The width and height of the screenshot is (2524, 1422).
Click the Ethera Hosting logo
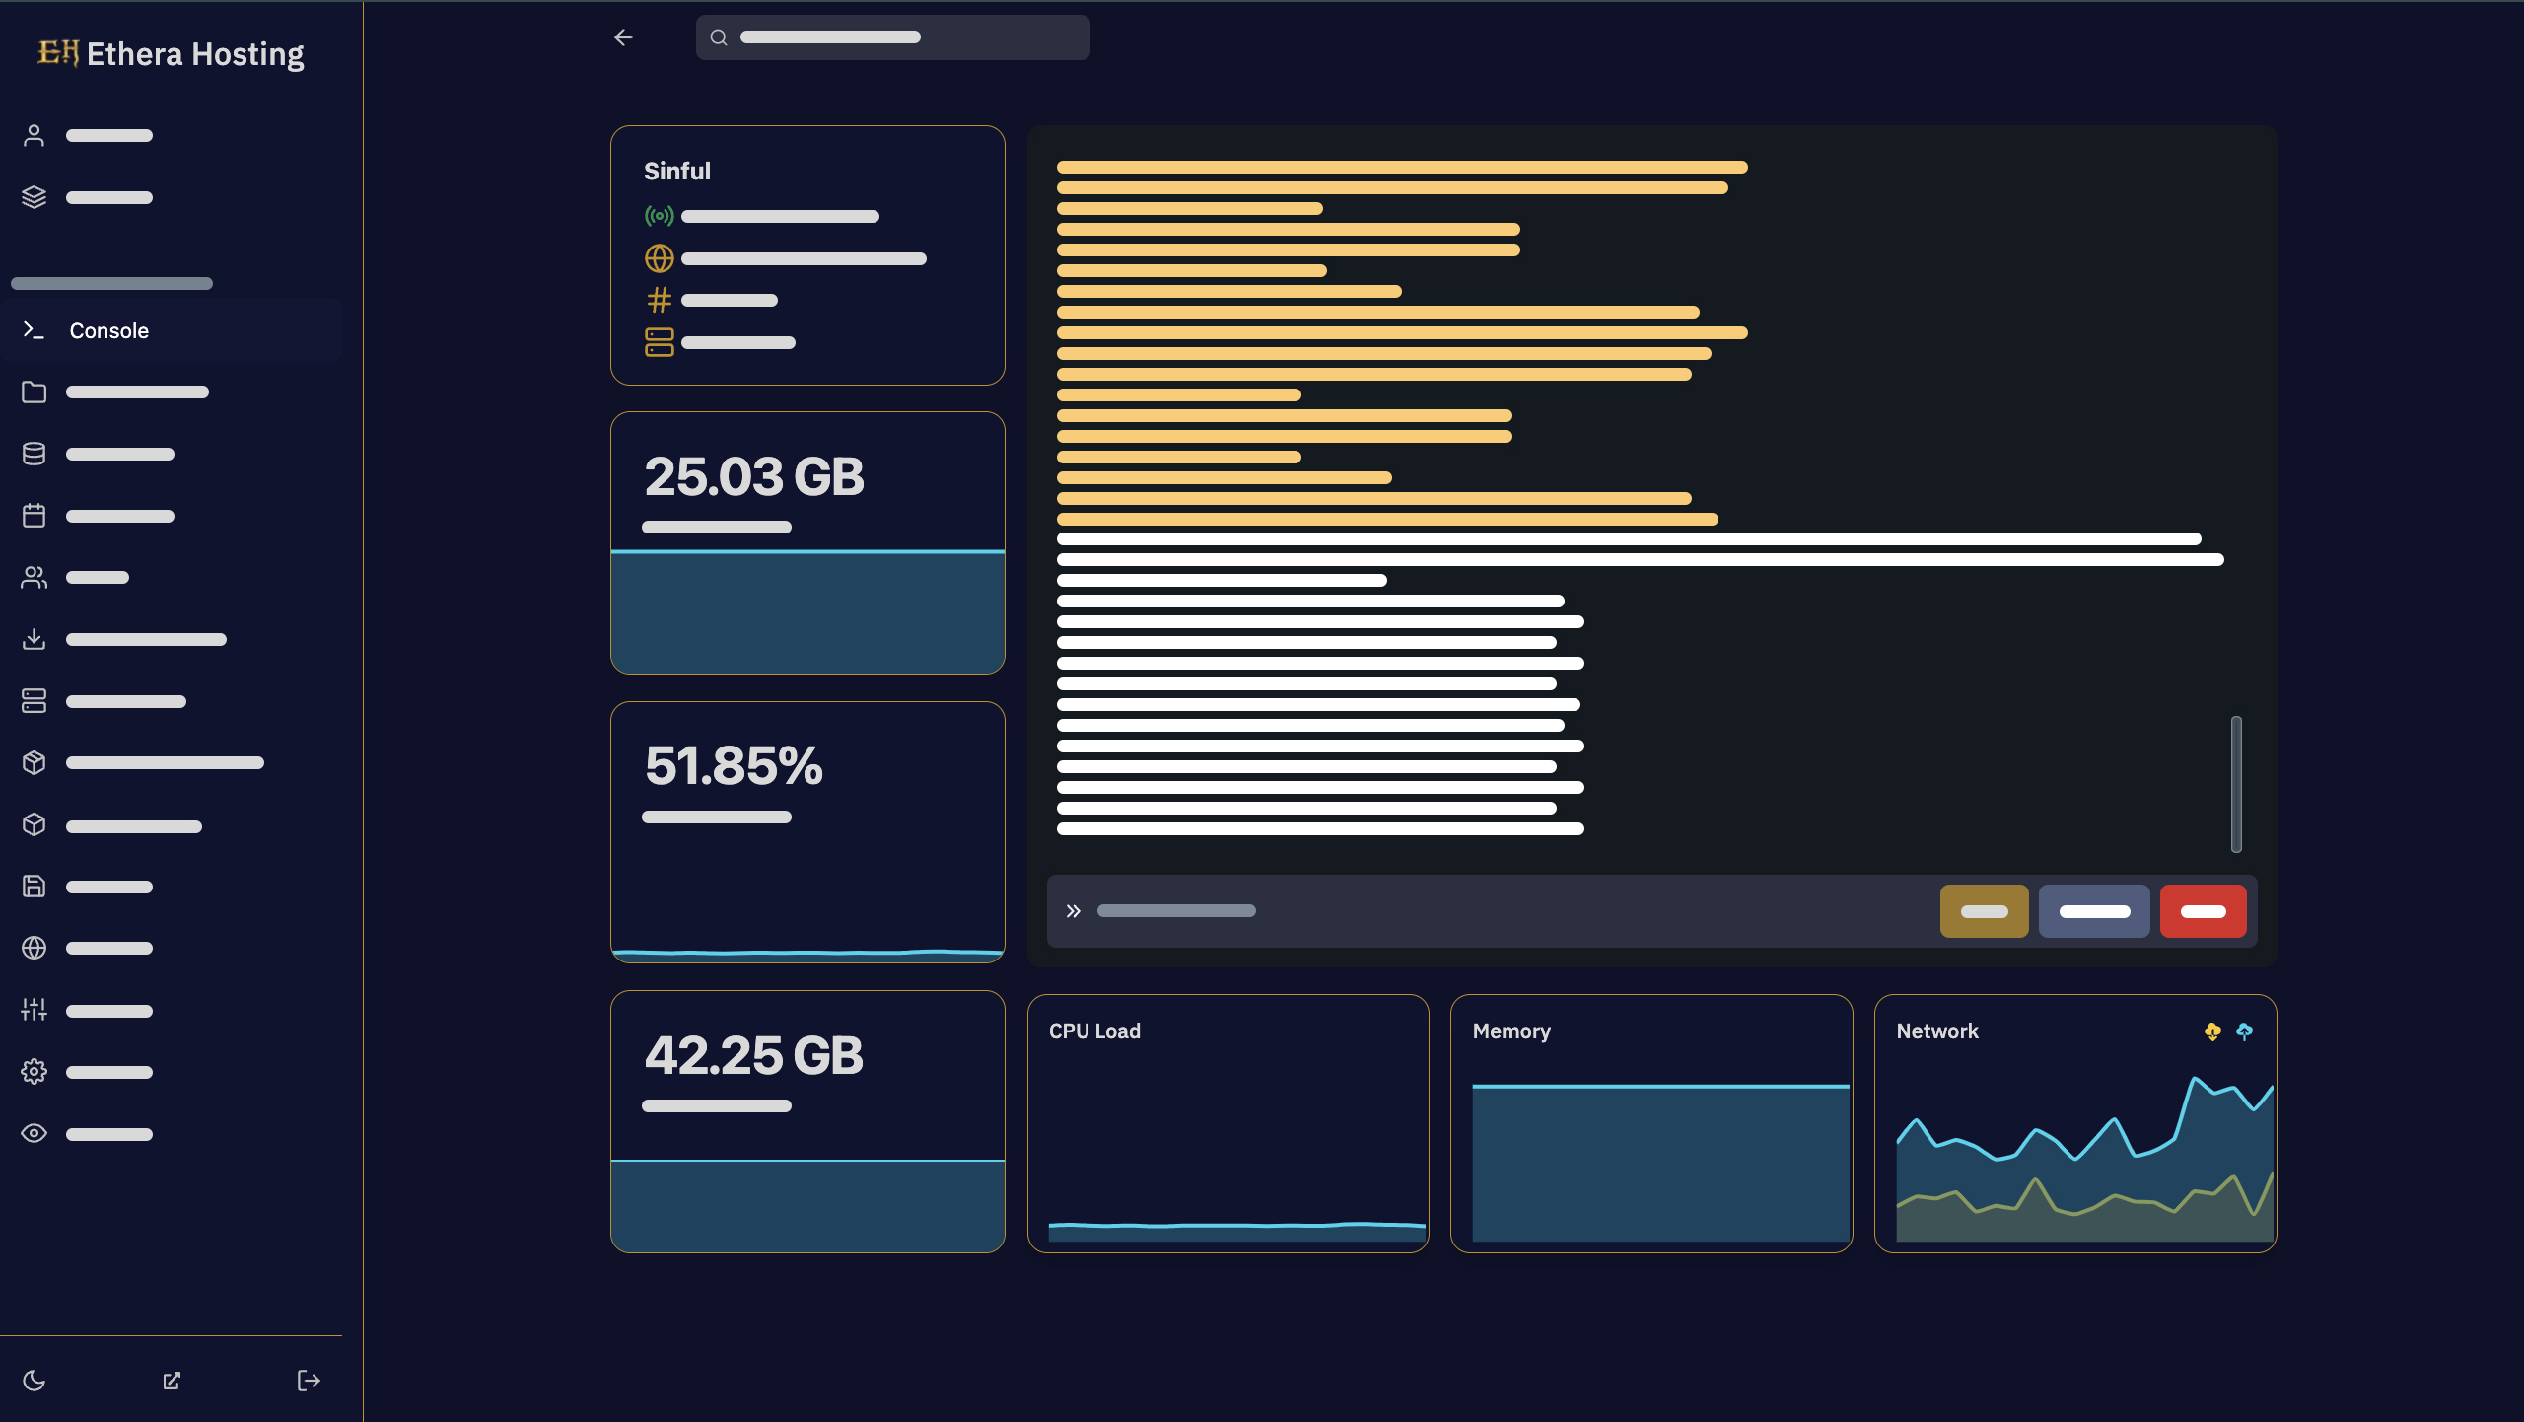pyautogui.click(x=170, y=54)
